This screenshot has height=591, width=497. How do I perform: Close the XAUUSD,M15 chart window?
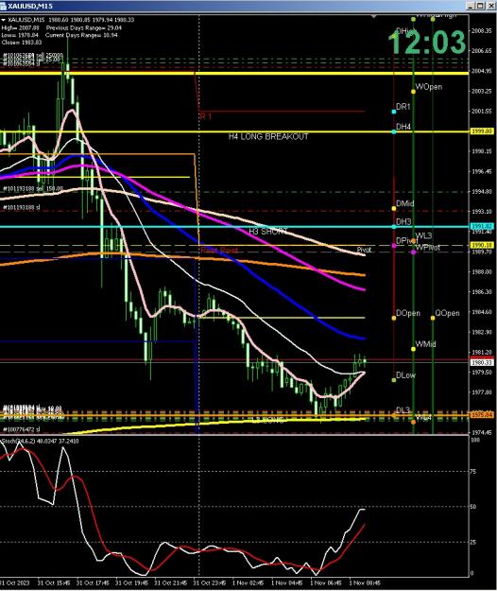coord(490,6)
